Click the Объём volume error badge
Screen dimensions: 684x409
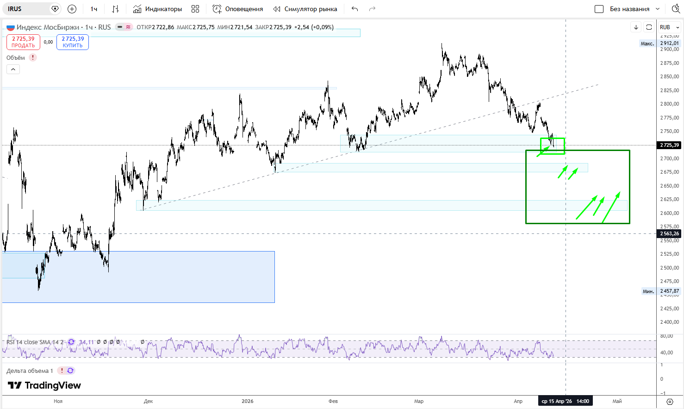[33, 58]
